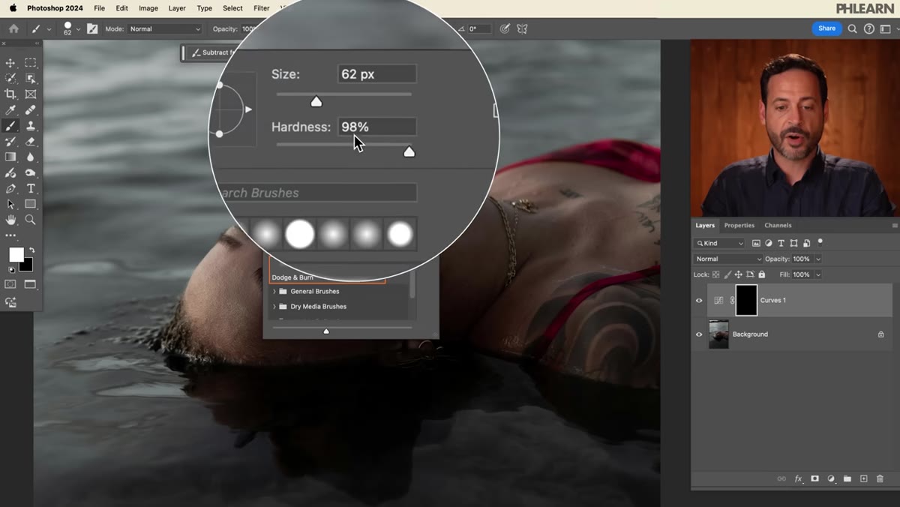Toggle Quick Mask mode
This screenshot has height=507, width=900.
tap(10, 284)
